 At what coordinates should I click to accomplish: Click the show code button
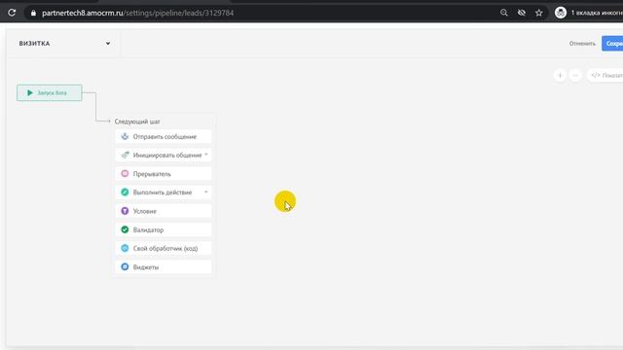pyautogui.click(x=605, y=75)
